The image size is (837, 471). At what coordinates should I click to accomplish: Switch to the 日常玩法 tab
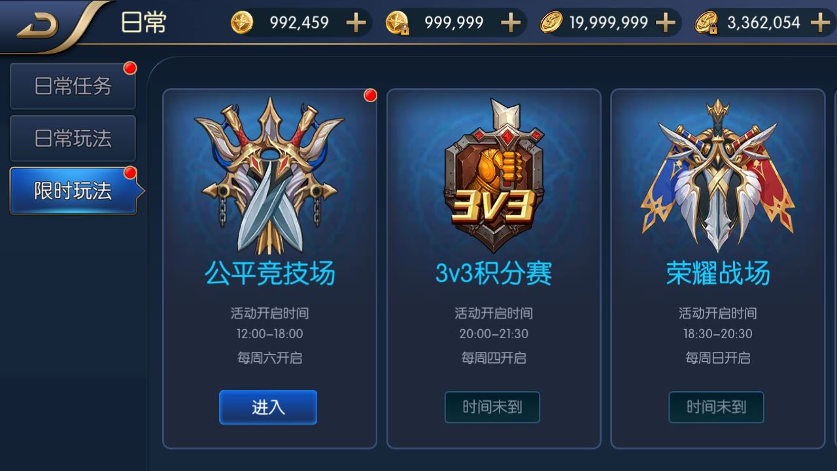pos(73,138)
